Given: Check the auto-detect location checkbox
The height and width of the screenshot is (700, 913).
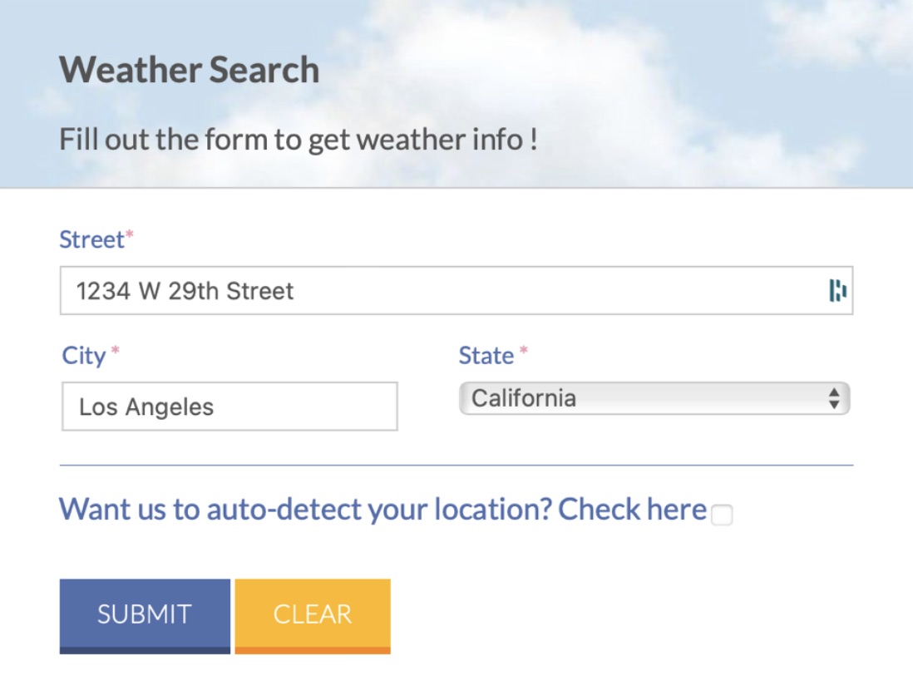Looking at the screenshot, I should coord(723,516).
